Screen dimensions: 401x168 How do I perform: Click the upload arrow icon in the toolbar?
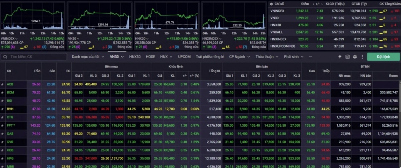tap(340, 57)
